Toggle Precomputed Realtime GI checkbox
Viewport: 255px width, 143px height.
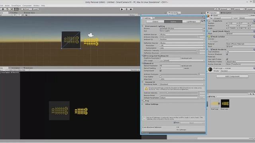click(144, 56)
